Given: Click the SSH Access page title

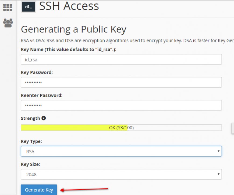Looking at the screenshot, I should (69, 6).
